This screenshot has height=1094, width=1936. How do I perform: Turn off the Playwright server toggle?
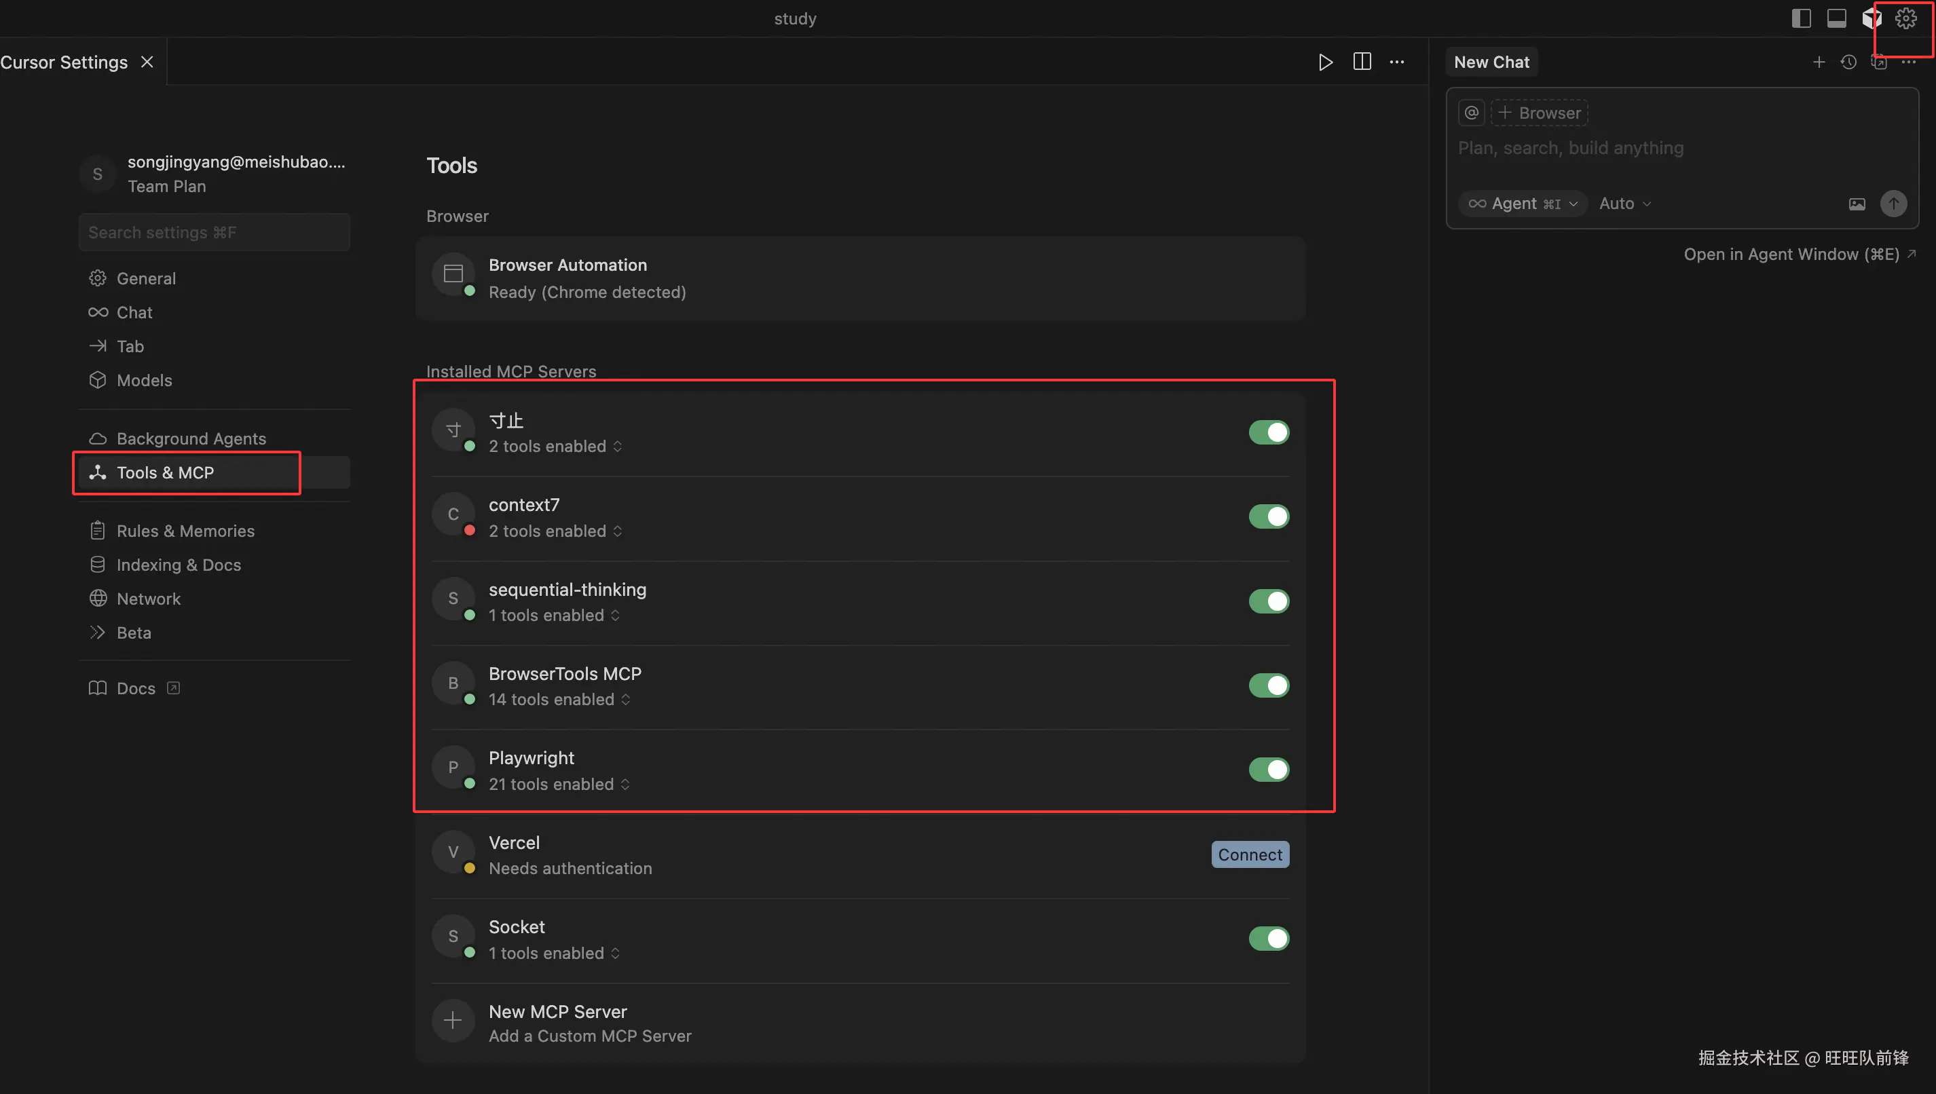pos(1269,770)
